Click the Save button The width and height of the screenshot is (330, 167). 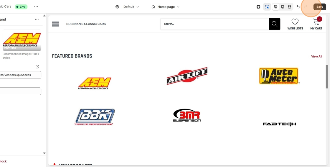[x=319, y=7]
